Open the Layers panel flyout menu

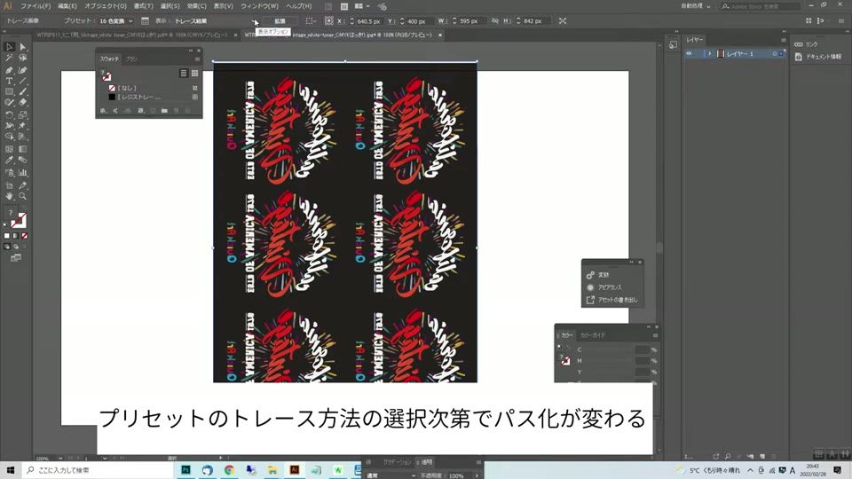click(x=783, y=40)
